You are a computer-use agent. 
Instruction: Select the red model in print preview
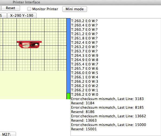[x=29, y=44]
